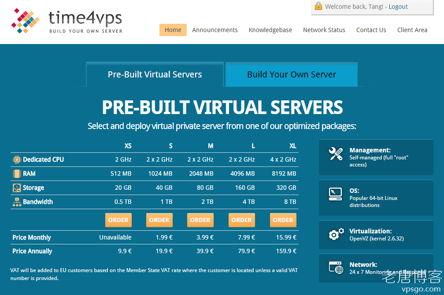Viewport: 444px width, 295px height.
Task: Order the S server package
Action: (x=159, y=220)
